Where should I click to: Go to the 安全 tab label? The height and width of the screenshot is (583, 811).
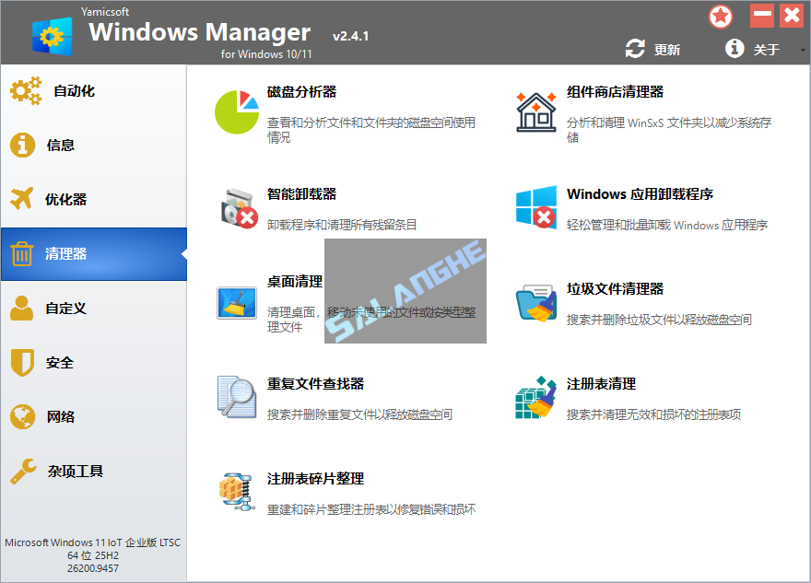(60, 362)
